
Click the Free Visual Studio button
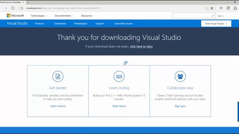pyautogui.click(x=216, y=23)
